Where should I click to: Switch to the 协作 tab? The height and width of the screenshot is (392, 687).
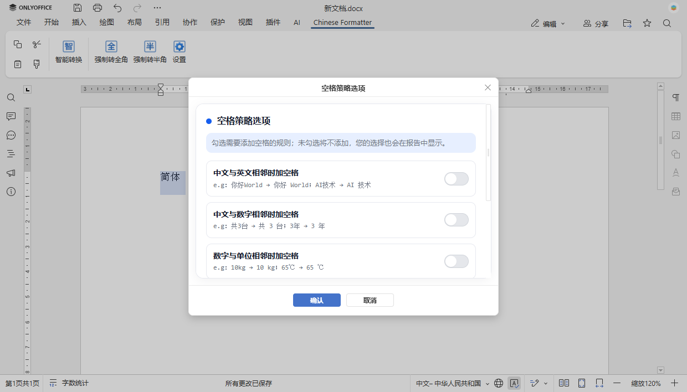pyautogui.click(x=190, y=23)
